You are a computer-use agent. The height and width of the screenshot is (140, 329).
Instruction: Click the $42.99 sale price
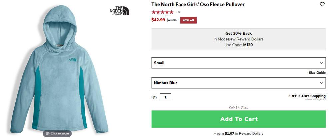tap(158, 20)
